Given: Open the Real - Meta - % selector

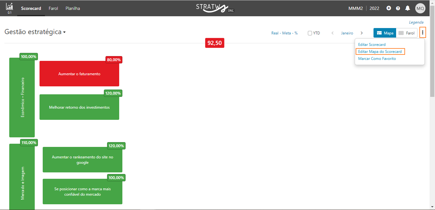Looking at the screenshot, I should point(285,33).
